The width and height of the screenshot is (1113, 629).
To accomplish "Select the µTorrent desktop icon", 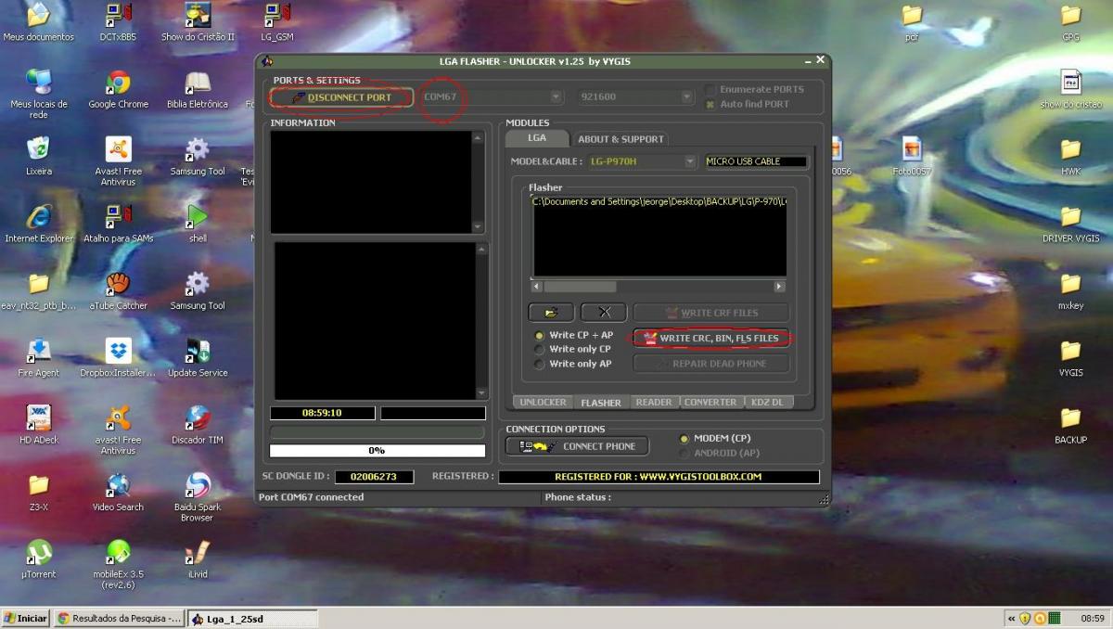I will (x=39, y=558).
